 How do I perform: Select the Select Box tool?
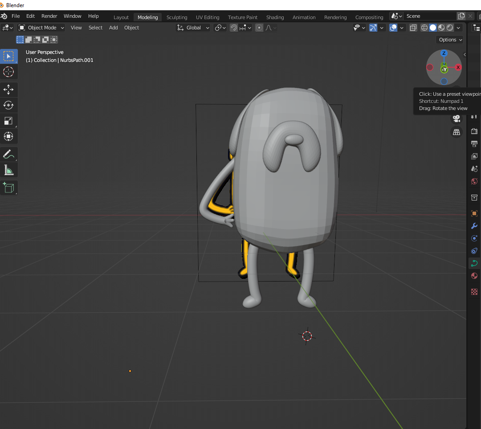(8, 57)
